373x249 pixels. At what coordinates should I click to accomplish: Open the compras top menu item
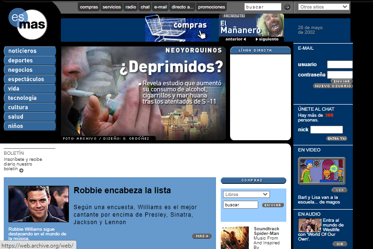89,7
